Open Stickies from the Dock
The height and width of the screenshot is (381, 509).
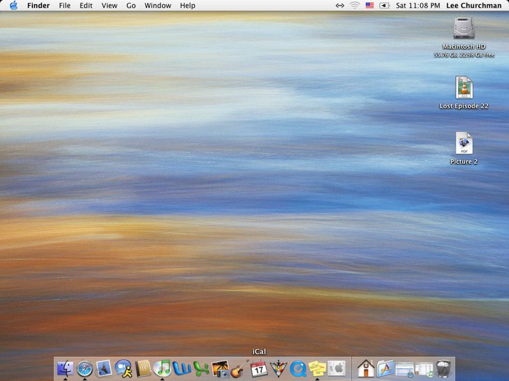click(x=317, y=368)
